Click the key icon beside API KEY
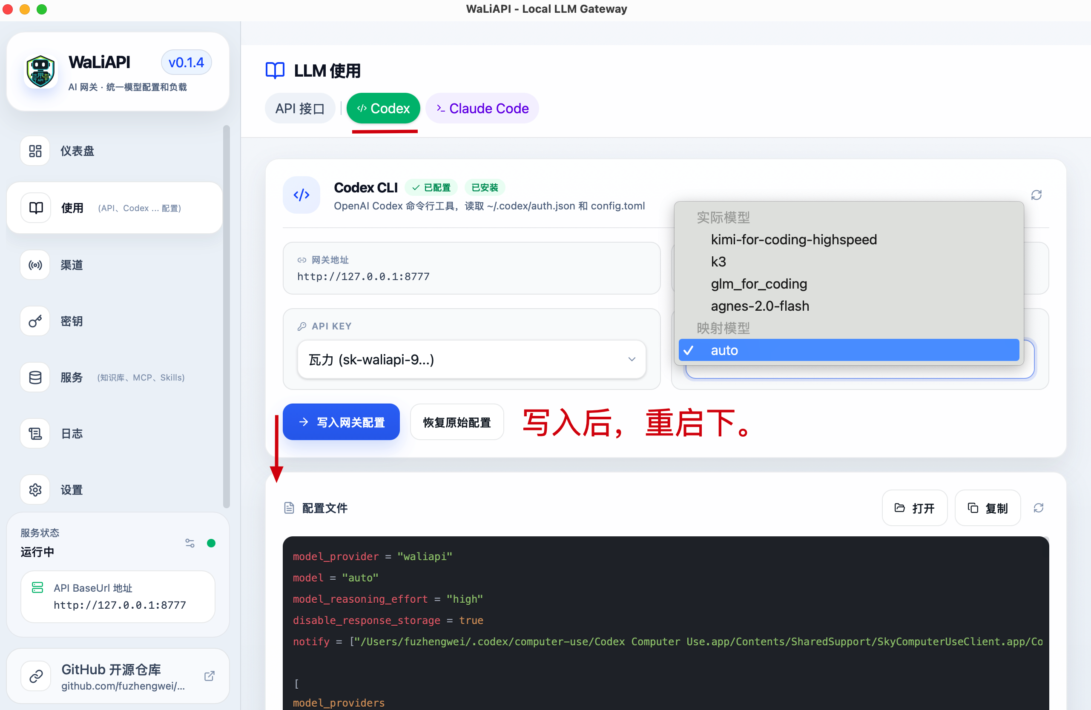The height and width of the screenshot is (710, 1091). pos(301,326)
